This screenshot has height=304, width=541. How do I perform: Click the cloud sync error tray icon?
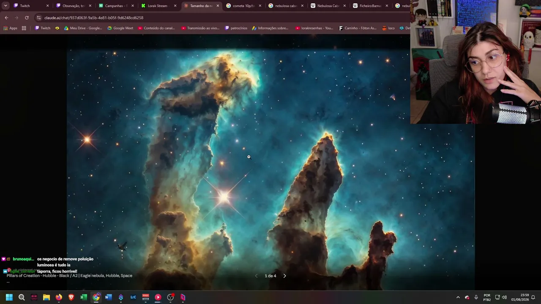click(x=467, y=297)
